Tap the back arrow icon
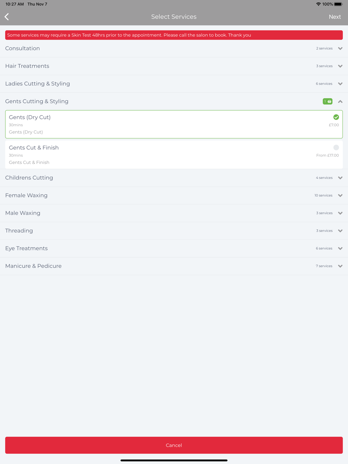The height and width of the screenshot is (464, 348). pyautogui.click(x=7, y=17)
